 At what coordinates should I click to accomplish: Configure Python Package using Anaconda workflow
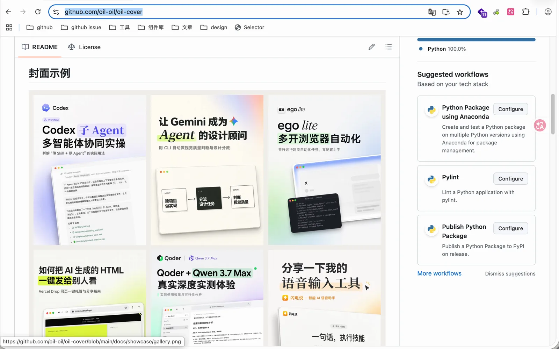510,109
